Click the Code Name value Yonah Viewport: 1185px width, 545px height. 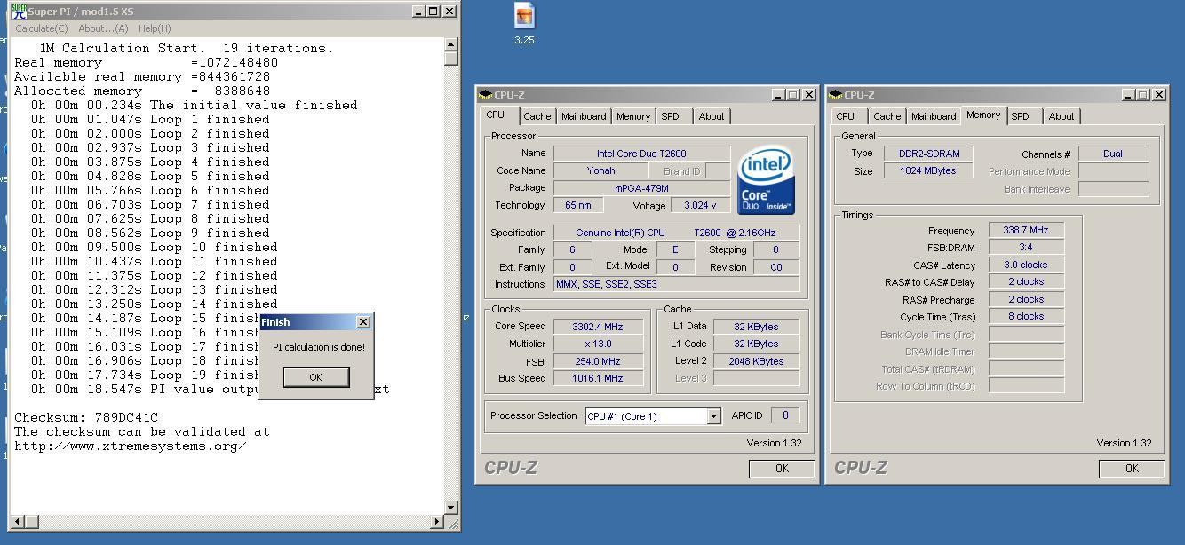601,170
